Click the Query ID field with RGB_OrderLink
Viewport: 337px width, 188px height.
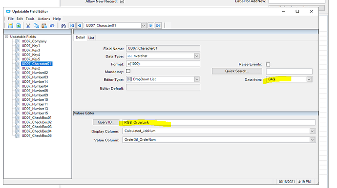pyautogui.click(x=219, y=122)
